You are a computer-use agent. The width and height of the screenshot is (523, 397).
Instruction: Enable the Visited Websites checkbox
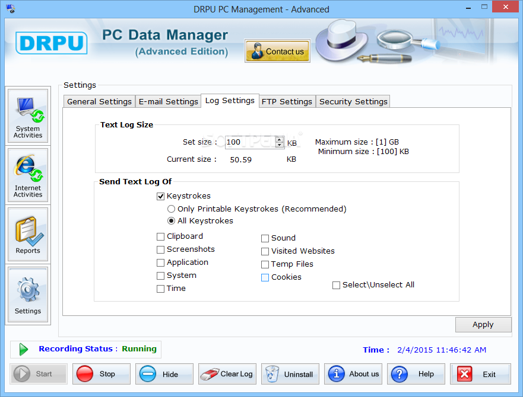click(x=265, y=251)
